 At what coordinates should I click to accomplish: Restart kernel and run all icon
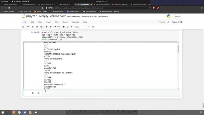pyautogui.click(x=71, y=27)
